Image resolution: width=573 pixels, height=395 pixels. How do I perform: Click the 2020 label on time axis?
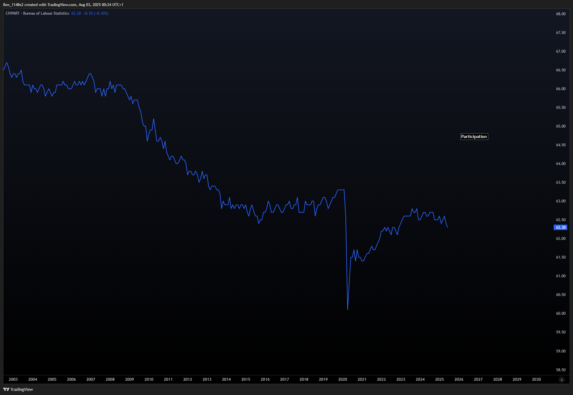[x=343, y=379]
